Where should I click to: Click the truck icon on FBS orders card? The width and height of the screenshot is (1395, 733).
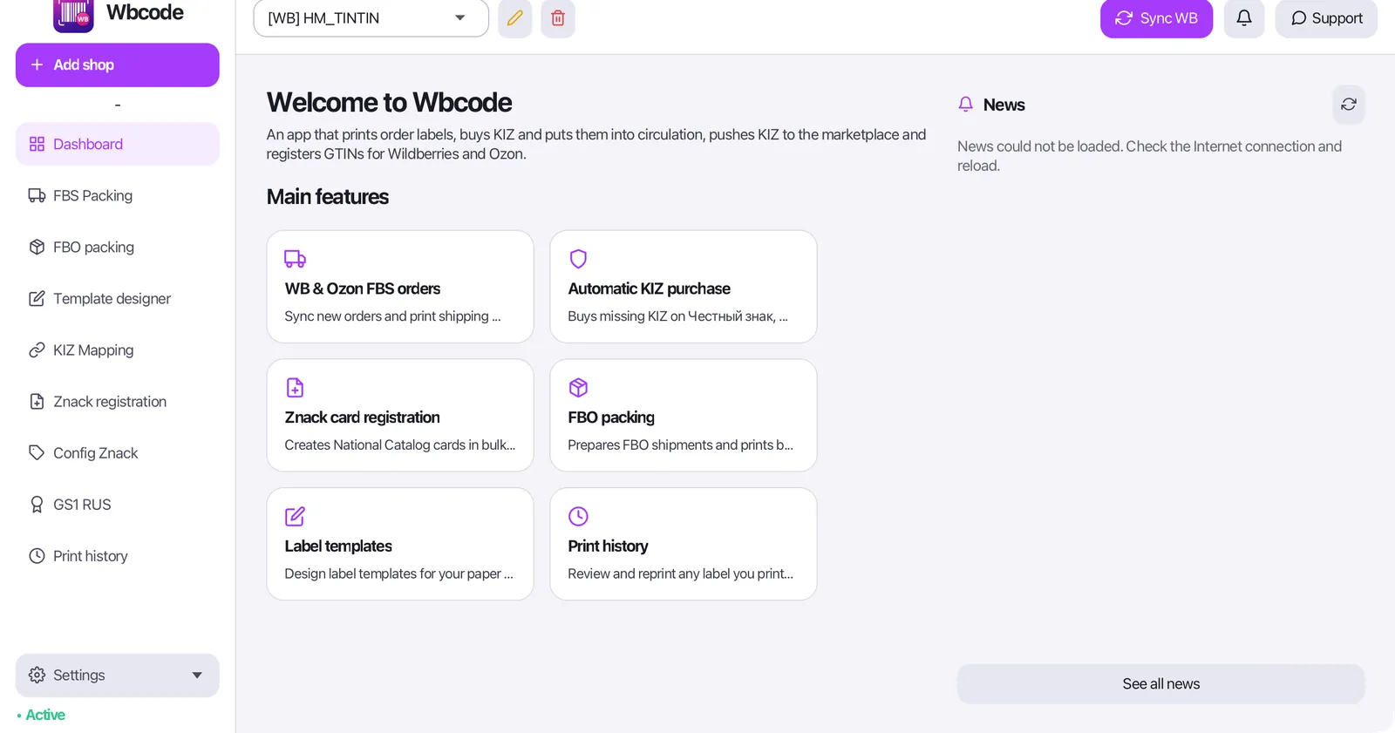pyautogui.click(x=295, y=259)
